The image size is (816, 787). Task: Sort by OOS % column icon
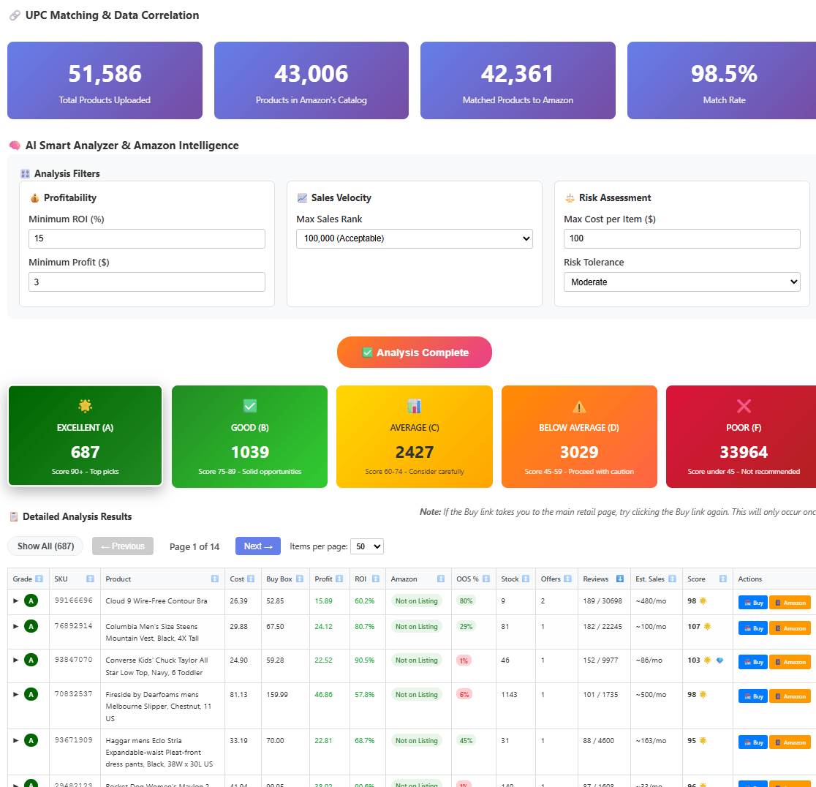(486, 579)
